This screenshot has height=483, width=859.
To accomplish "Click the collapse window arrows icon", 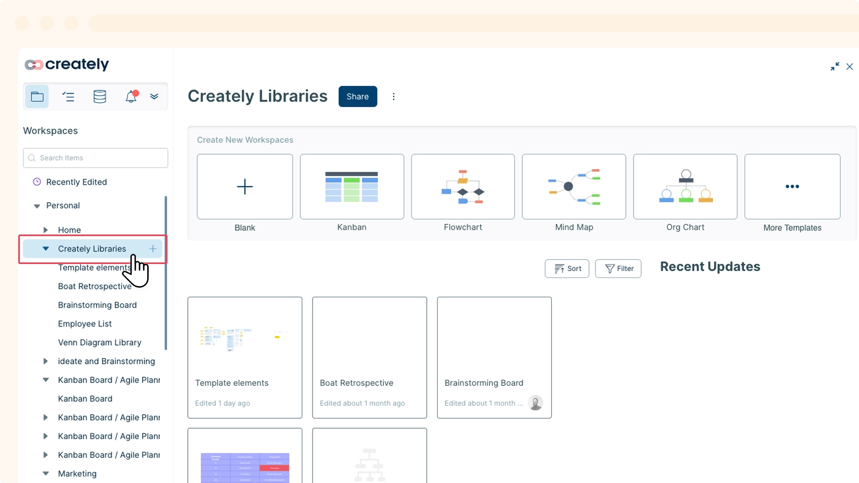I will point(835,67).
